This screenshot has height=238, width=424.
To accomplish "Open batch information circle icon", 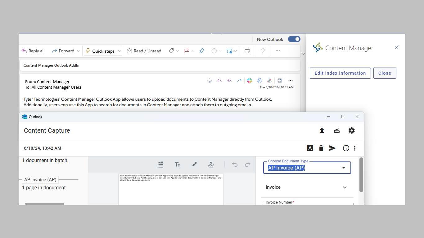I will (346, 148).
